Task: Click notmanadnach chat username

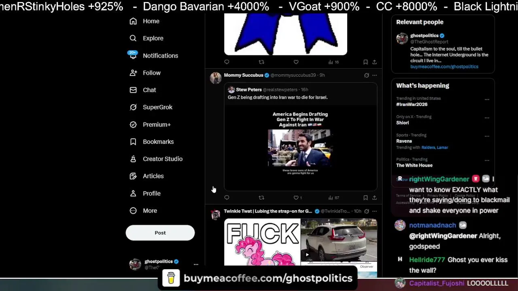Action: pos(433,225)
